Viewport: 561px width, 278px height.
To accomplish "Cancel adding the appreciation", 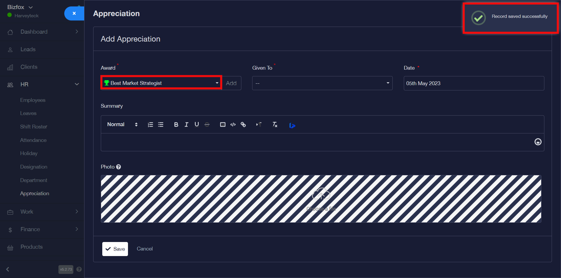I will click(x=145, y=249).
